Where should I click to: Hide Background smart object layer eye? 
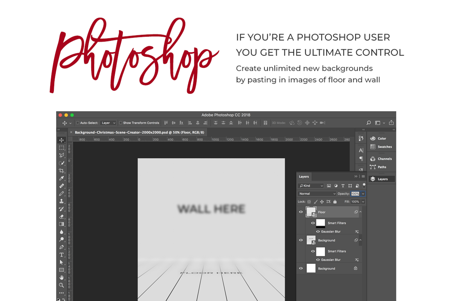click(x=301, y=240)
